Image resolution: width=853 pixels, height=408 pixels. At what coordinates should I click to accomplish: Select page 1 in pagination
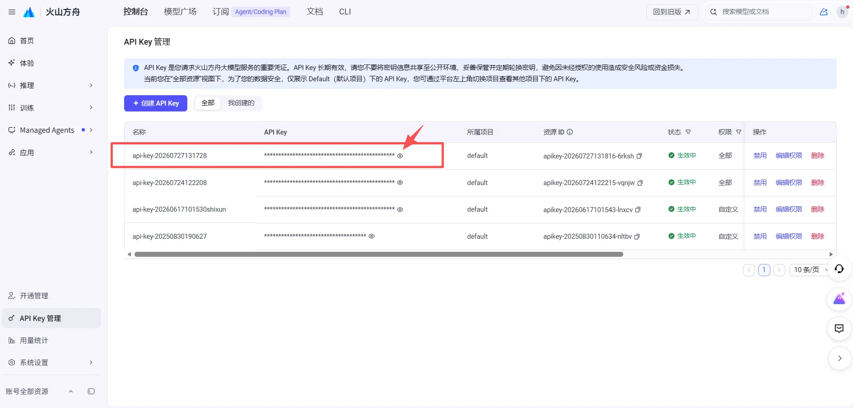tap(764, 270)
